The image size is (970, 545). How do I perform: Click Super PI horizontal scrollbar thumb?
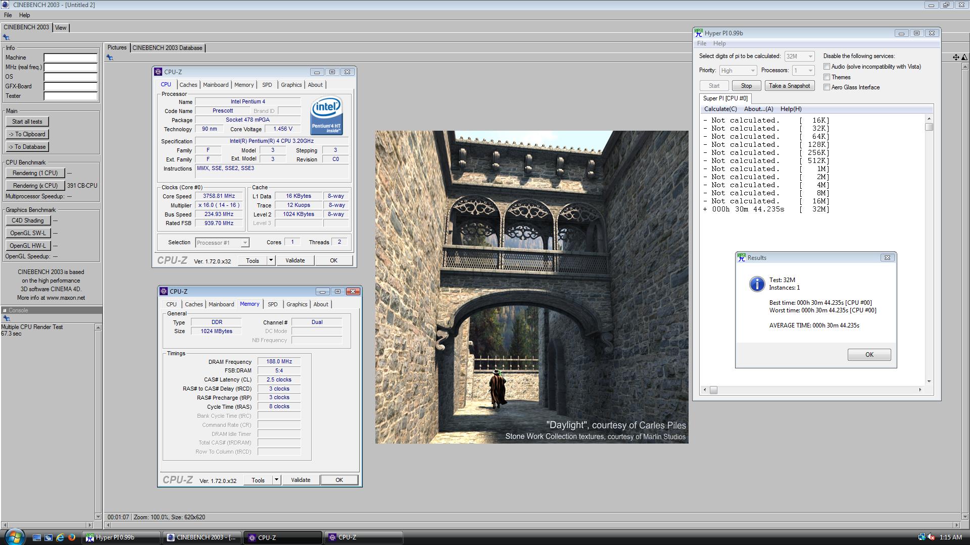(713, 390)
